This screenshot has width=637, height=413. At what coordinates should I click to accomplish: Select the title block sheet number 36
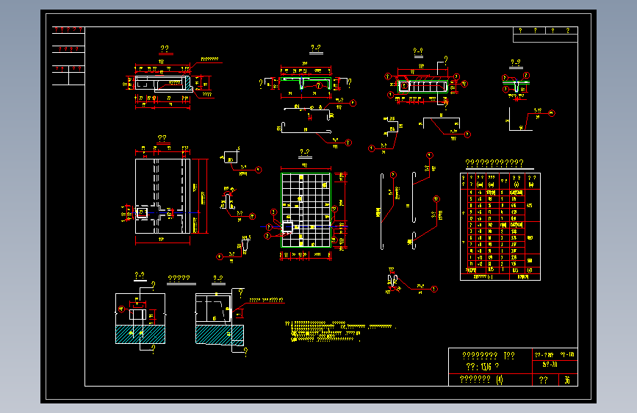point(567,380)
